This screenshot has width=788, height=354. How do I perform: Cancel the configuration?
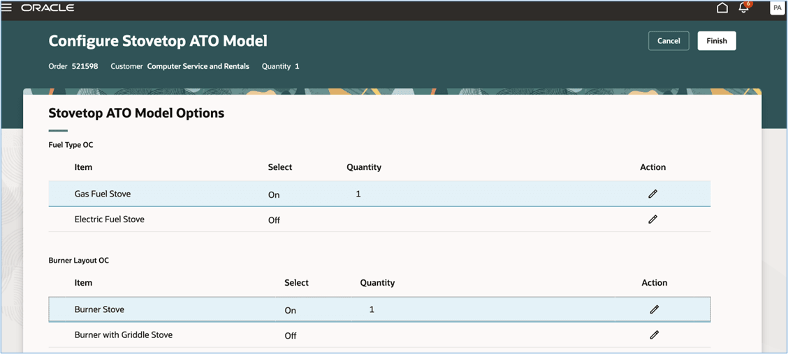pos(668,41)
